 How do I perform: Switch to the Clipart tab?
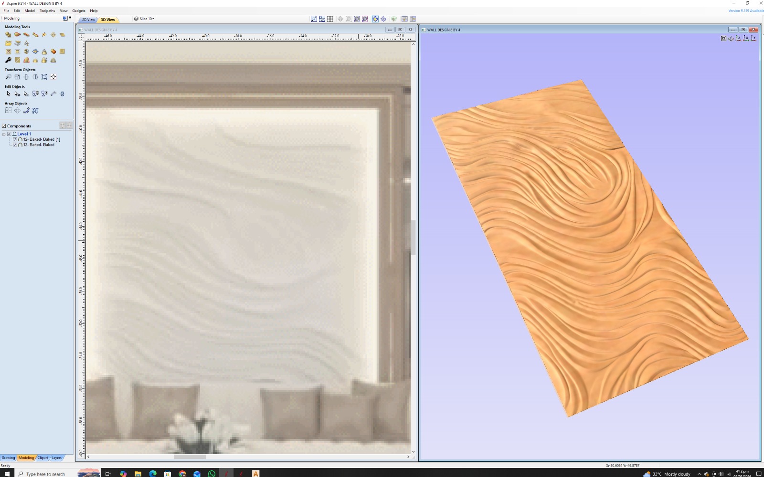coord(42,457)
